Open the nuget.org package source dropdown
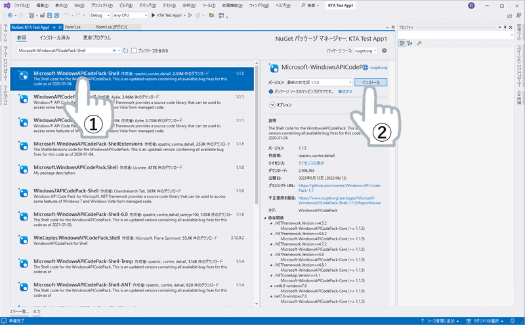 [x=366, y=51]
